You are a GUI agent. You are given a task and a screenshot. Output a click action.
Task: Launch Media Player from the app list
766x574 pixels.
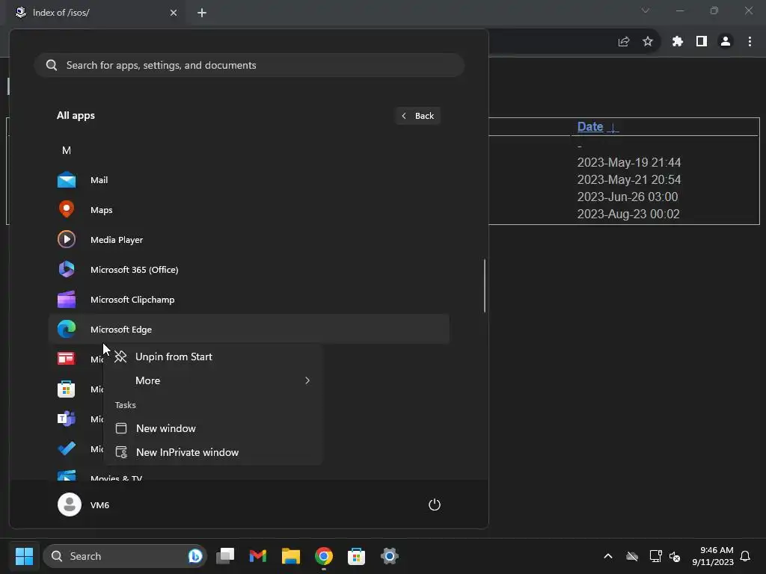click(248, 240)
